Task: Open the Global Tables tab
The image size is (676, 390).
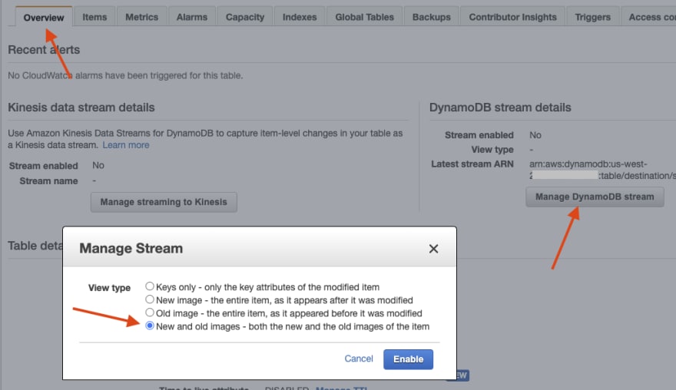Action: coord(365,17)
